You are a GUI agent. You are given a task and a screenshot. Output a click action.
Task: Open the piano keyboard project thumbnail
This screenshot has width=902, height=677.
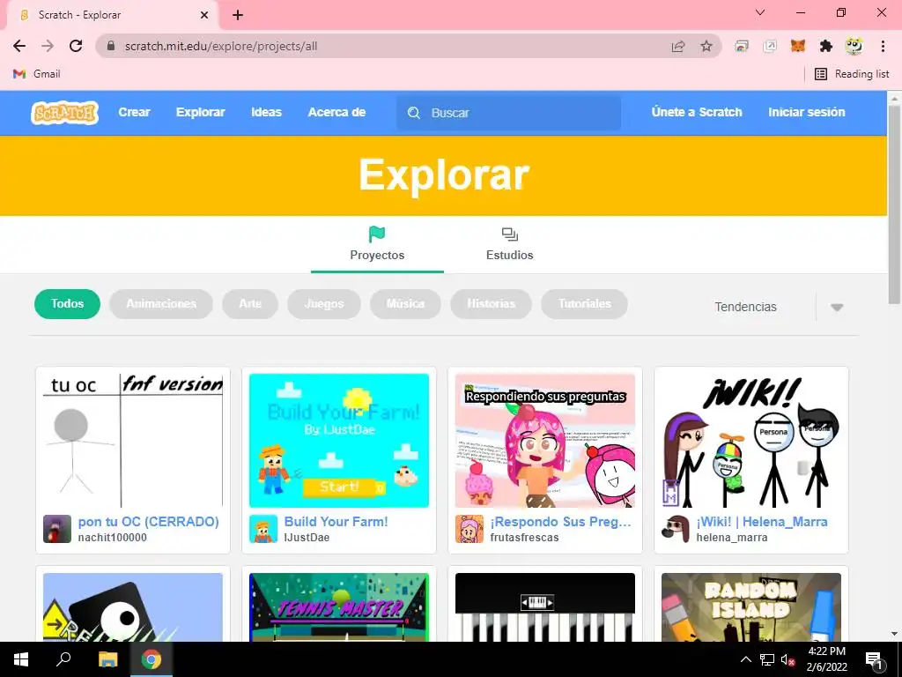coord(544,606)
